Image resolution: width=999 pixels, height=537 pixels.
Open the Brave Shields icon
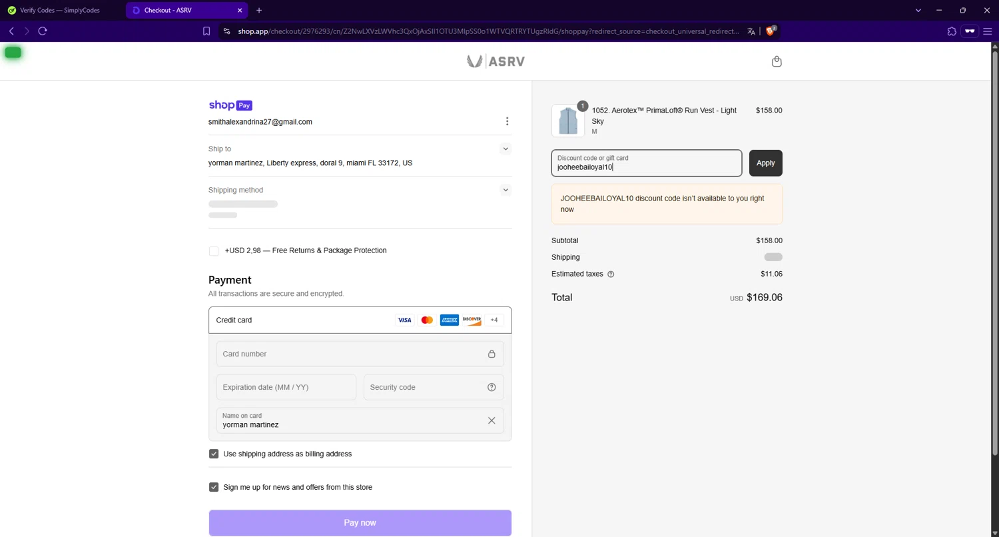coord(771,31)
